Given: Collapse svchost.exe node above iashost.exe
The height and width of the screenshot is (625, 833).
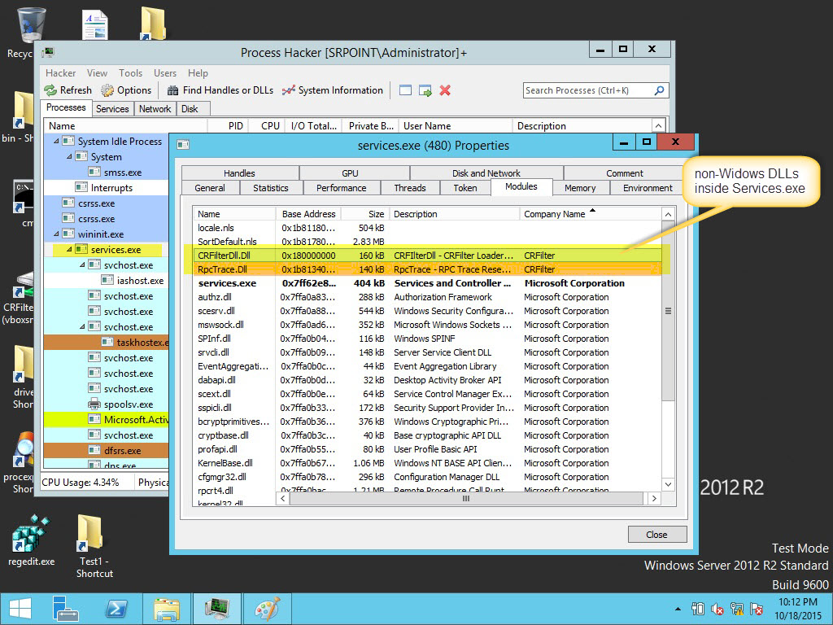Looking at the screenshot, I should click(x=82, y=264).
